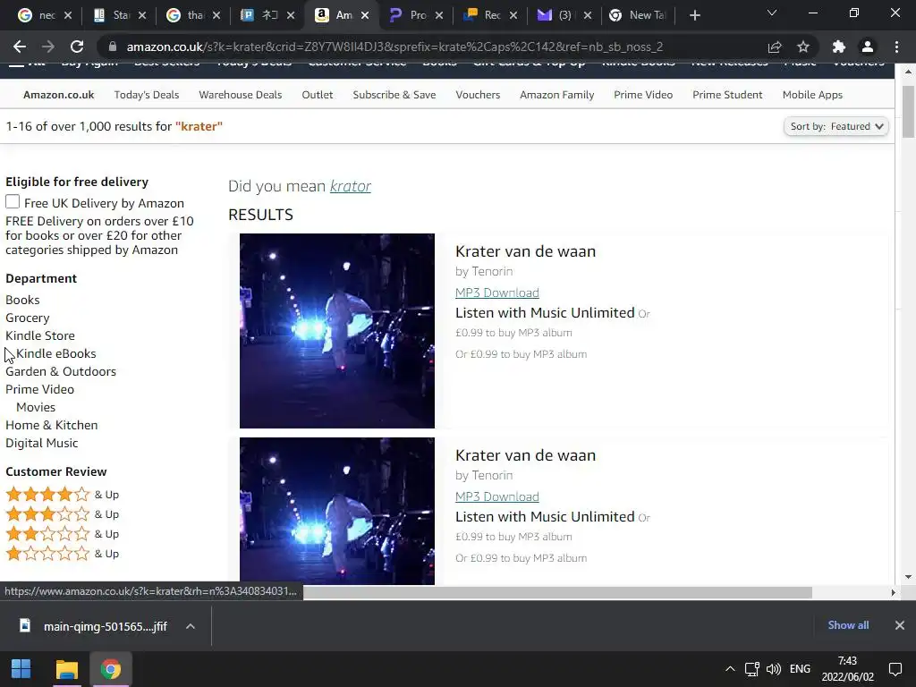
Task: Open Mobile Apps
Action: point(812,95)
